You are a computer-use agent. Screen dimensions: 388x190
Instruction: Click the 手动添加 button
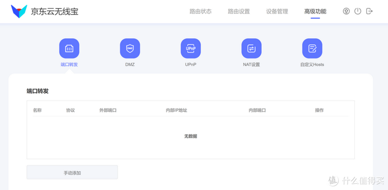(72, 172)
